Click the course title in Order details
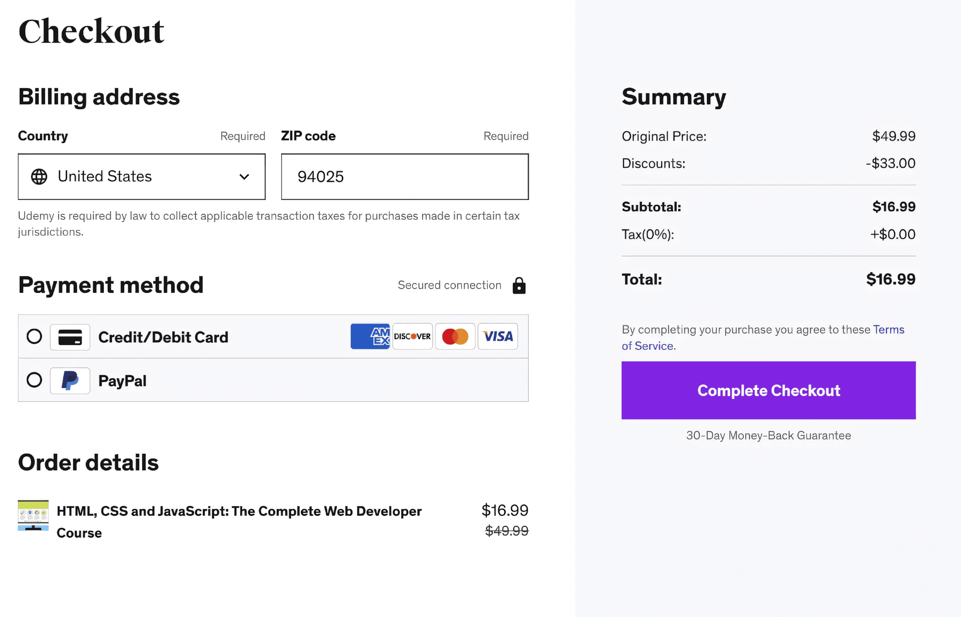Image resolution: width=961 pixels, height=617 pixels. pos(239,511)
